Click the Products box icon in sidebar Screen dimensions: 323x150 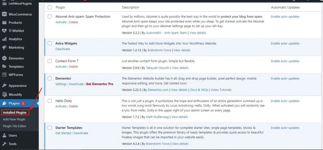4,22
